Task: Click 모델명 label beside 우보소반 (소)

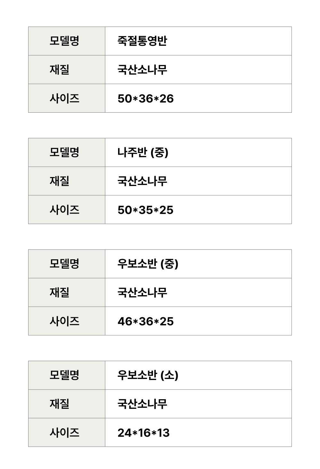Action: [x=64, y=375]
